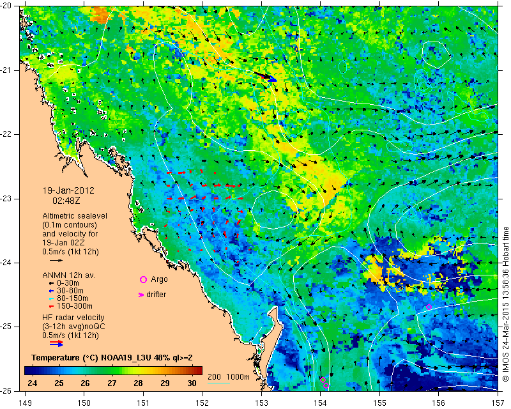Click the lower Argo float marker near 154 east
Image resolution: width=511 pixels, height=409 pixels.
click(326, 385)
